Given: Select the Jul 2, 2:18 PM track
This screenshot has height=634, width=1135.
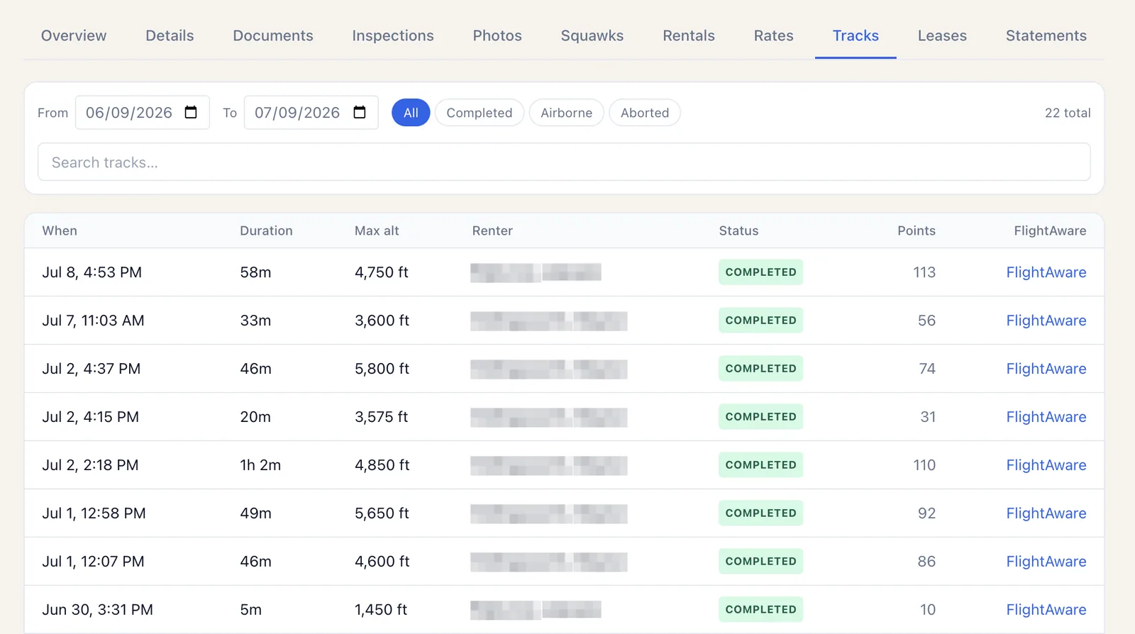Looking at the screenshot, I should pos(564,465).
